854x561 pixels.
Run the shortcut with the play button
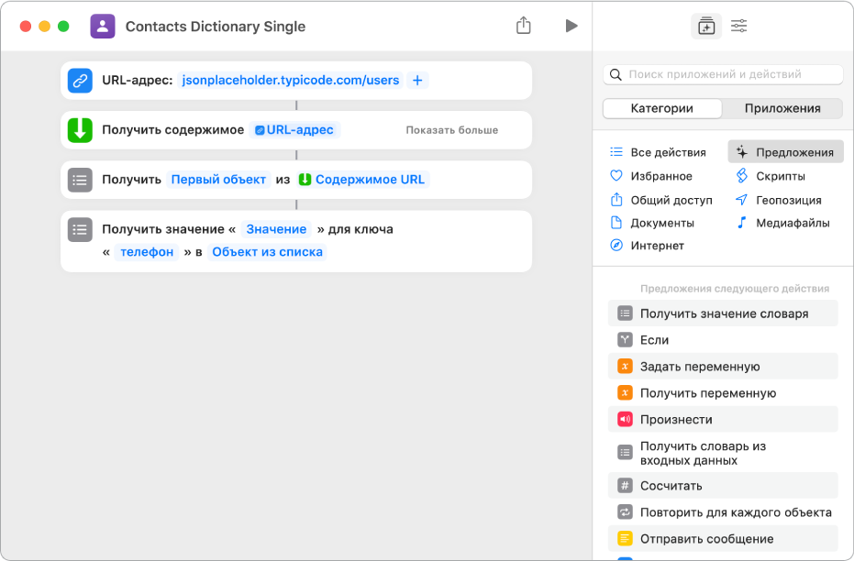point(571,26)
